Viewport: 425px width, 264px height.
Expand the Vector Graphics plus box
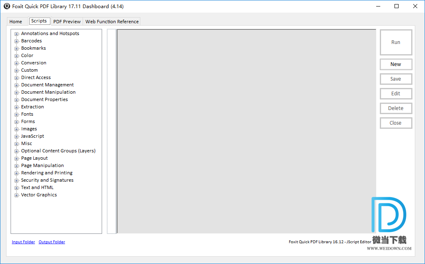[17, 195]
